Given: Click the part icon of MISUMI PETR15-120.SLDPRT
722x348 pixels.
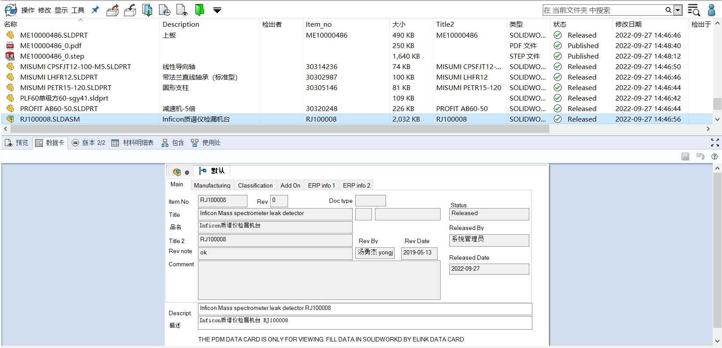Looking at the screenshot, I should click(10, 88).
